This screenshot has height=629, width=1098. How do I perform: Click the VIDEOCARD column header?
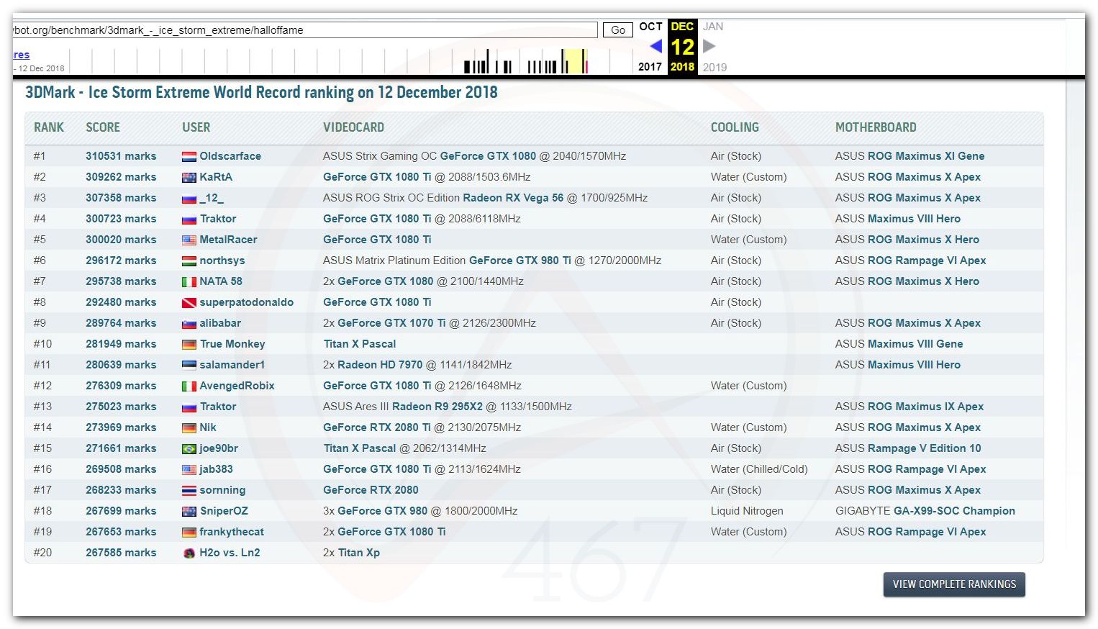[x=353, y=127]
